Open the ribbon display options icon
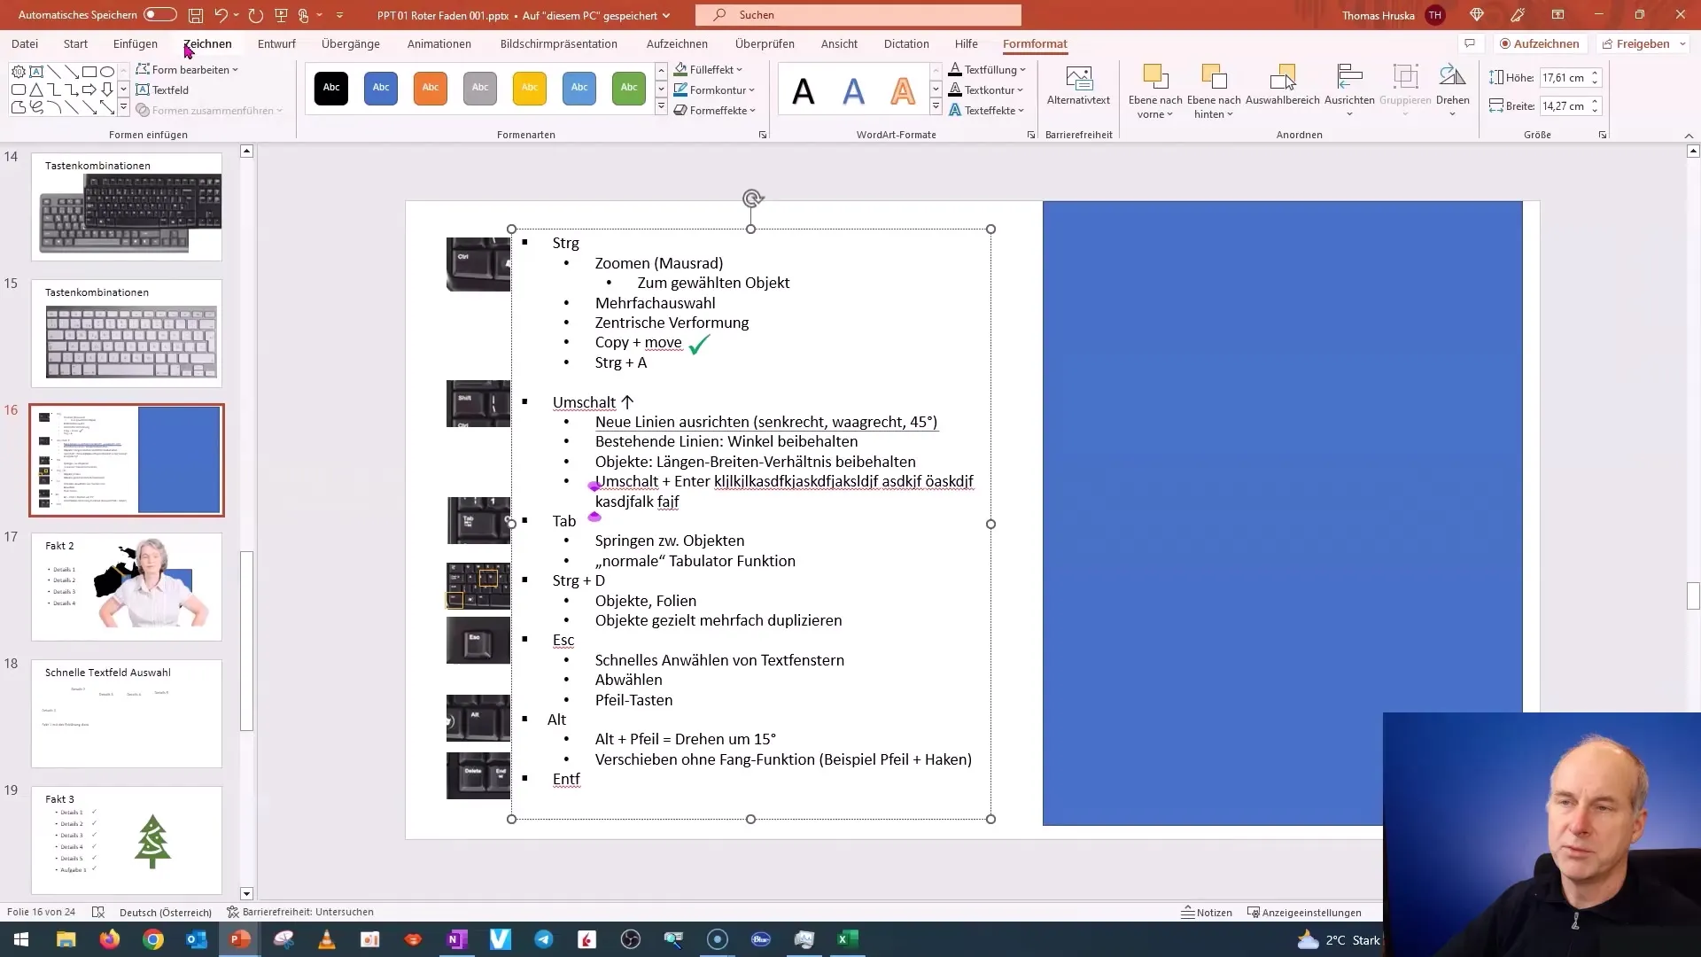 [1557, 15]
